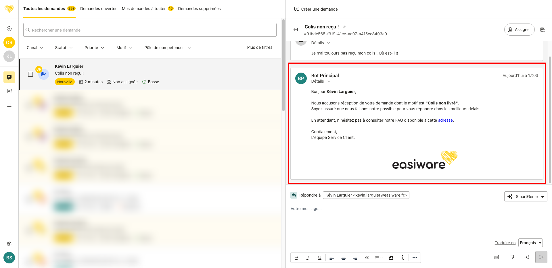The width and height of the screenshot is (552, 268).
Task: Open the Français language selector
Action: pos(530,243)
